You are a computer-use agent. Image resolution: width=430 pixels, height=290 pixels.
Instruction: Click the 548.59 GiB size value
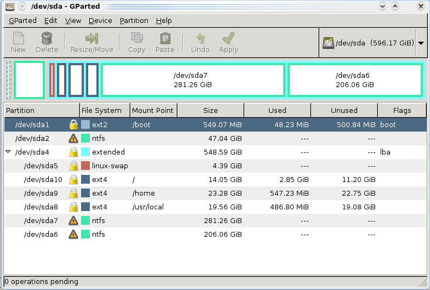223,152
